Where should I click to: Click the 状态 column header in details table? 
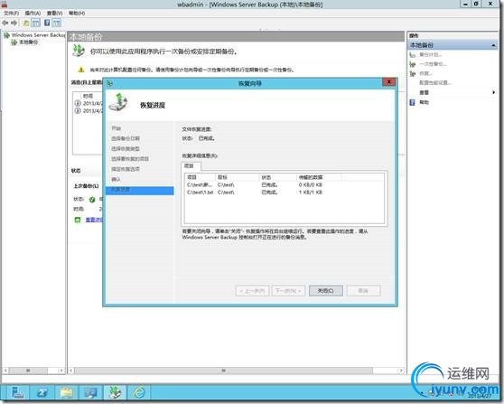277,177
